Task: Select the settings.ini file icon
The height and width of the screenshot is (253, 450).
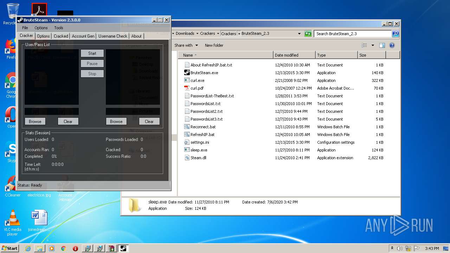Action: click(187, 142)
